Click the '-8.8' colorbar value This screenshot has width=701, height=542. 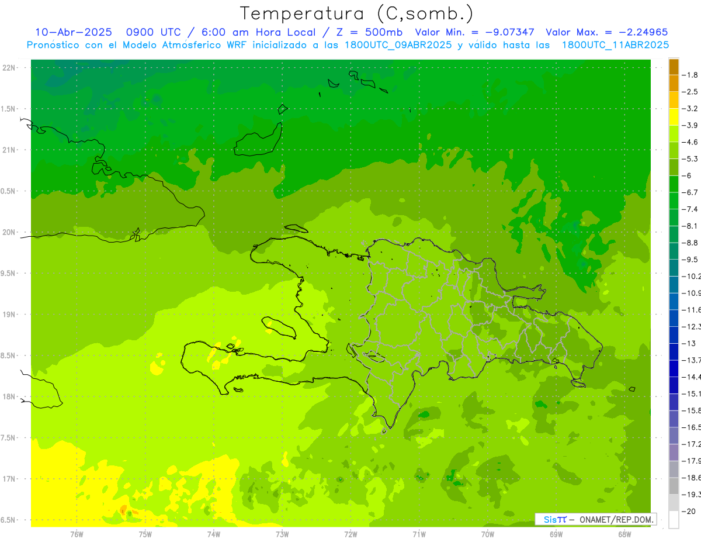(x=690, y=243)
